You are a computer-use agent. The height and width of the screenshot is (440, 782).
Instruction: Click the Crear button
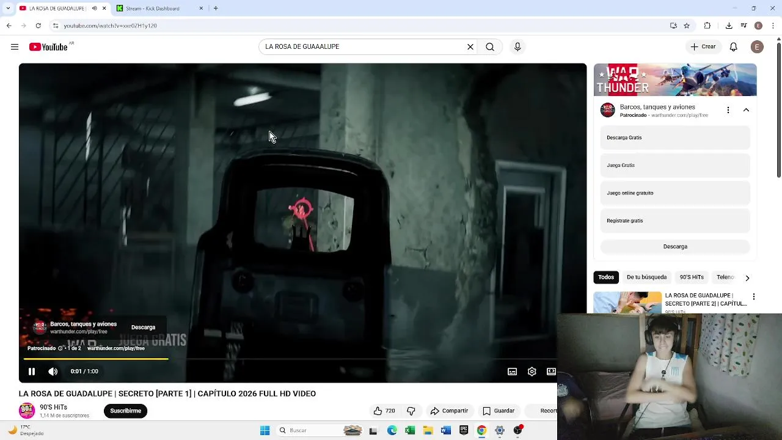coord(703,47)
